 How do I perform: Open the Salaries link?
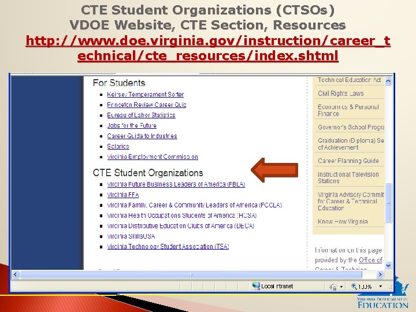(118, 146)
